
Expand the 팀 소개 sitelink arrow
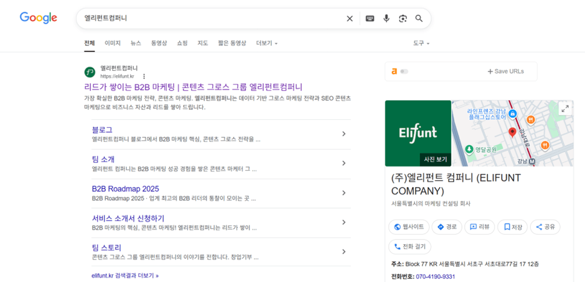[344, 163]
